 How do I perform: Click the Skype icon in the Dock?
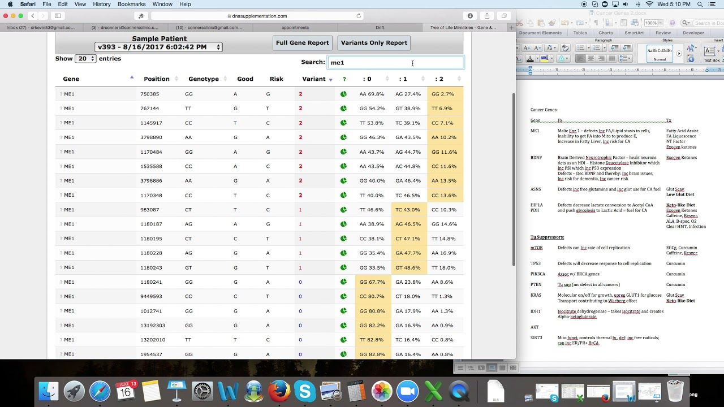coord(304,391)
